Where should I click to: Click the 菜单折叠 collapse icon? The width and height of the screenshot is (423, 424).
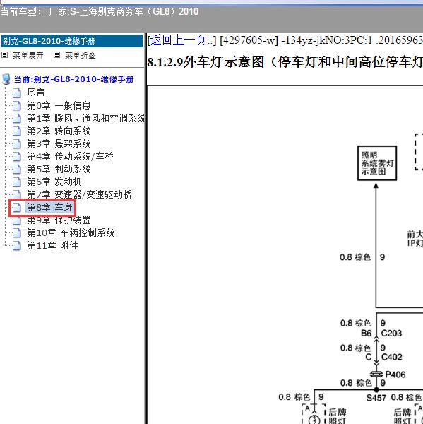[56, 55]
